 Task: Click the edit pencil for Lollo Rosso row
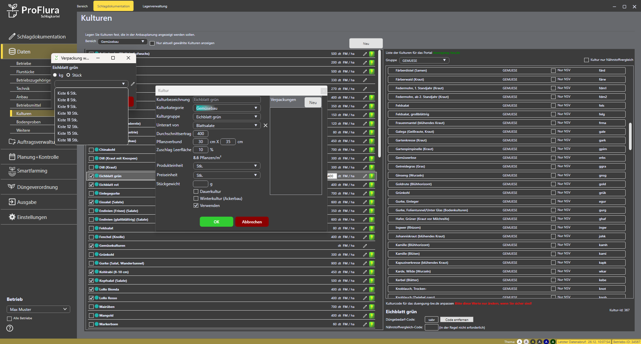(x=365, y=298)
